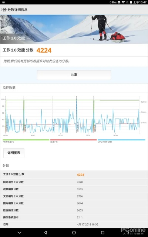Viewport: 148px width, 237px height.
Task: Tap the 分数 section heading
Action: coord(6,166)
